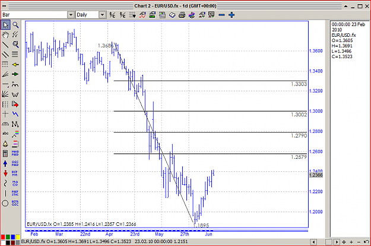Open the grid options dropdown icon
Image resolution: width=371 pixels, height=246 pixels.
(132, 15)
